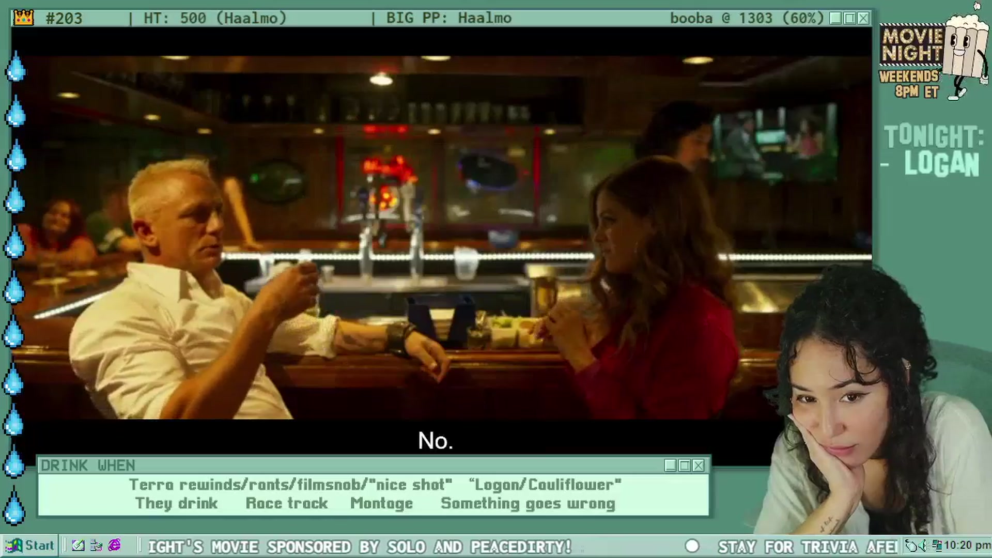Click the "TONIGHT: LOGAN" text
This screenshot has width=992, height=558.
click(x=933, y=151)
